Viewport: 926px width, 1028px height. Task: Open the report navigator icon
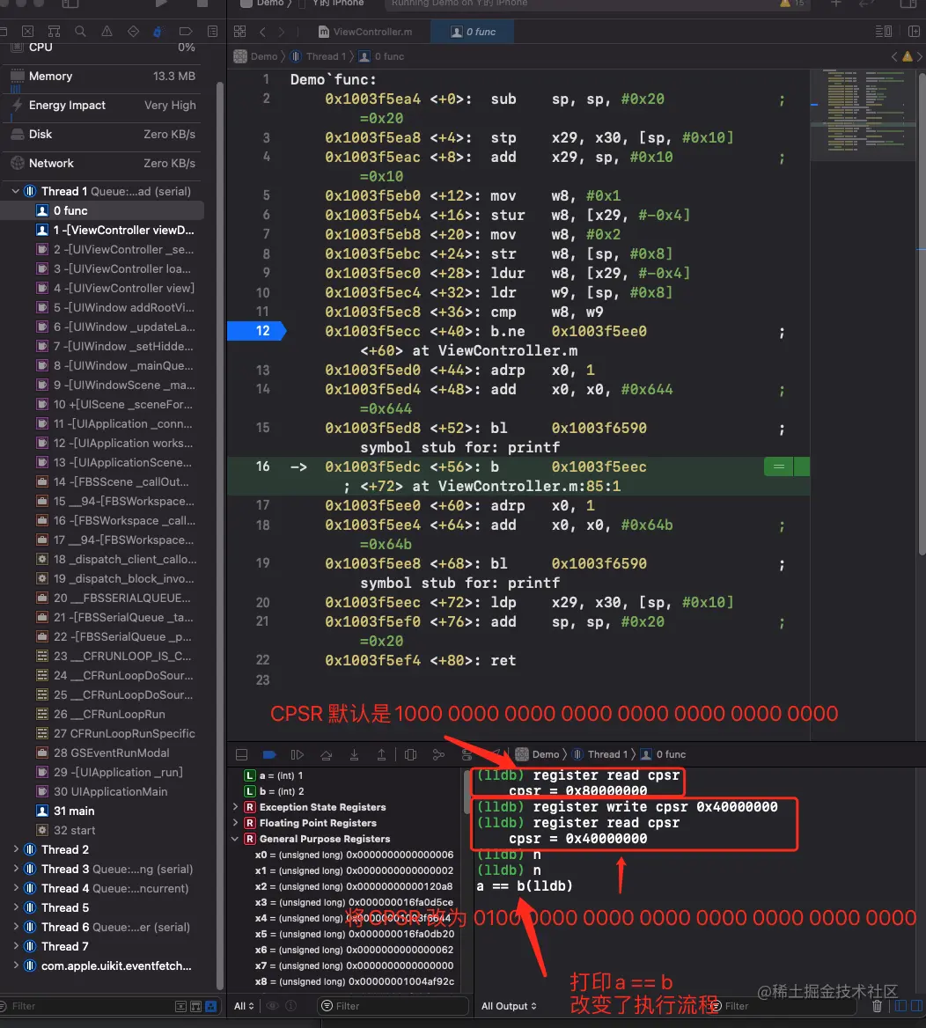point(212,32)
